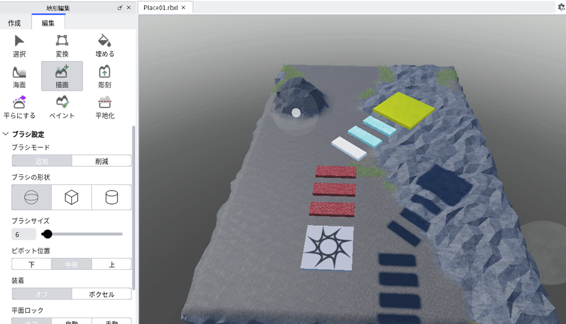Select the ペイント (Paint) terrain tool
The height and width of the screenshot is (324, 566).
tap(62, 108)
